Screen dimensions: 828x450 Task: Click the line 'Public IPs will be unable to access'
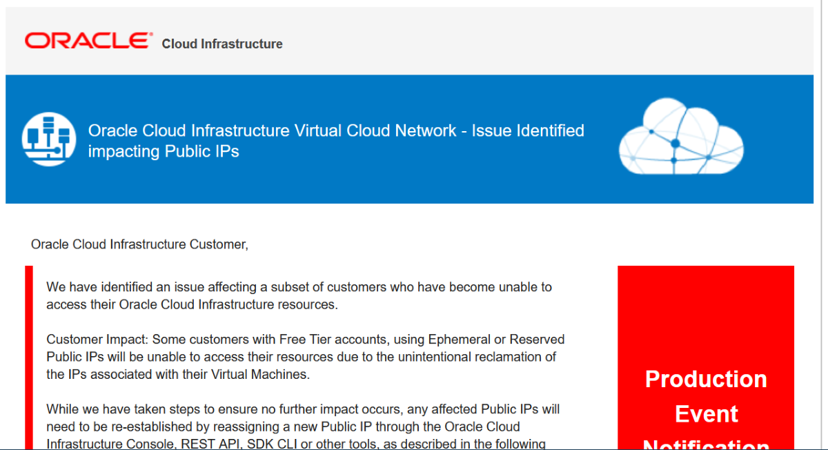(302, 357)
